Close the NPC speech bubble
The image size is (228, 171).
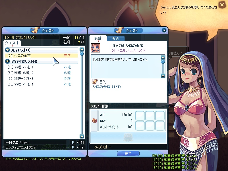point(222,5)
